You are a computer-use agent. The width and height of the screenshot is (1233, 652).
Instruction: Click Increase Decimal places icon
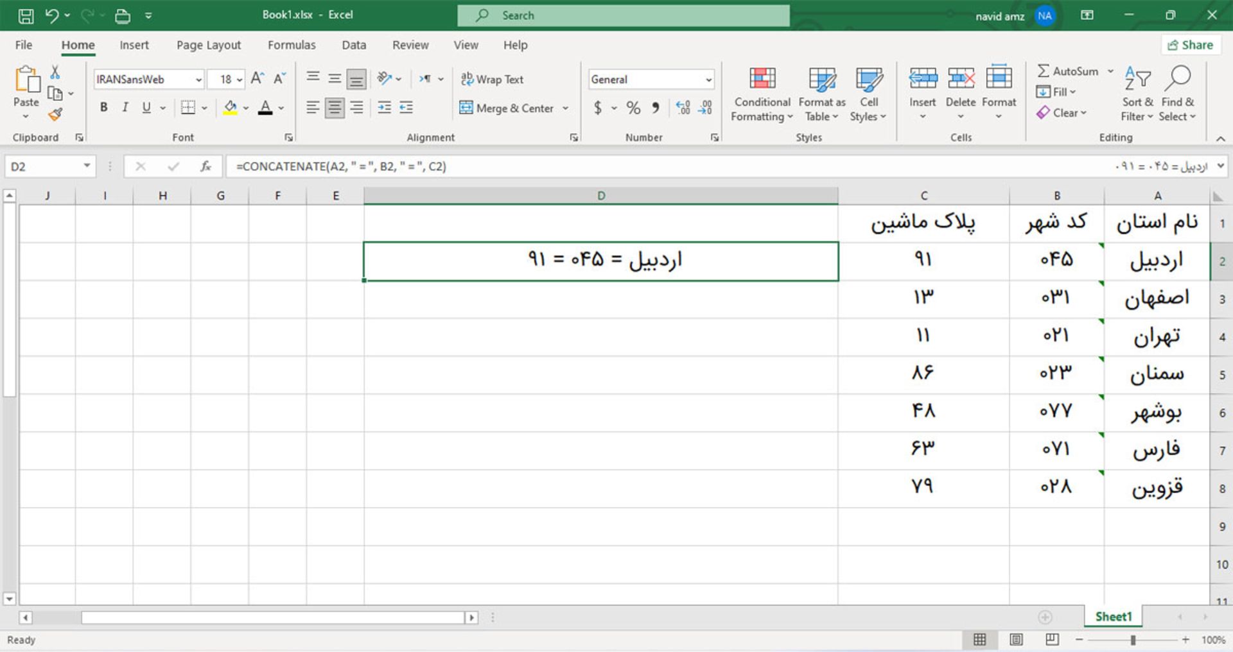coord(683,108)
